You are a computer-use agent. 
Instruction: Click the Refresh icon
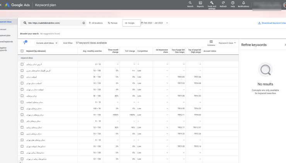tap(223, 3)
